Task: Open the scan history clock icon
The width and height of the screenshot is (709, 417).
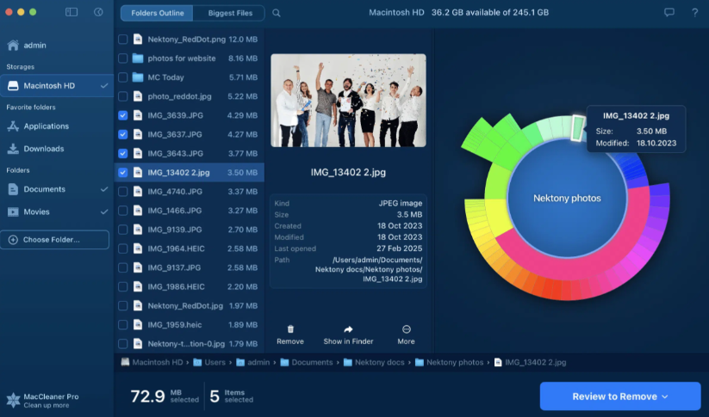Action: [x=98, y=12]
